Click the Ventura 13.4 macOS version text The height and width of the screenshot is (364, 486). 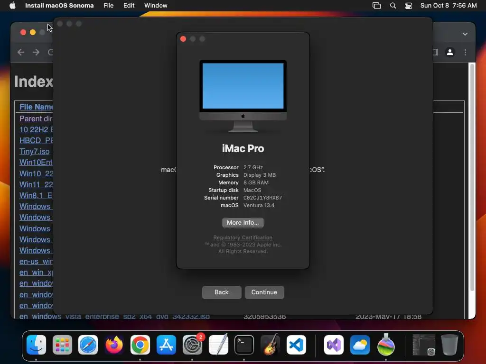tap(259, 205)
